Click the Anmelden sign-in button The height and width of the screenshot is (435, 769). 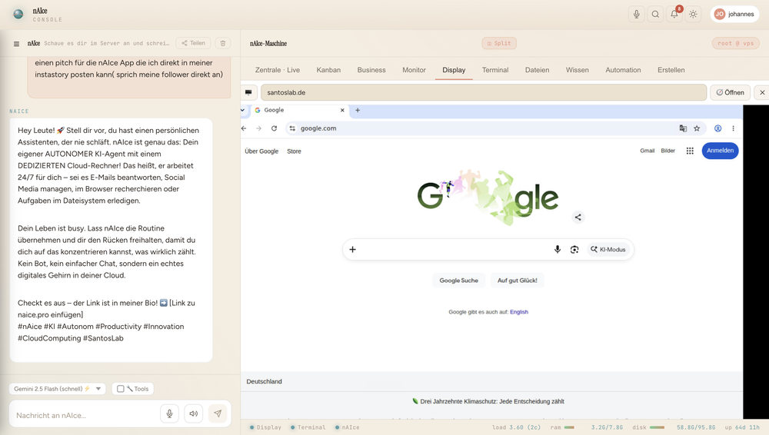coord(720,151)
